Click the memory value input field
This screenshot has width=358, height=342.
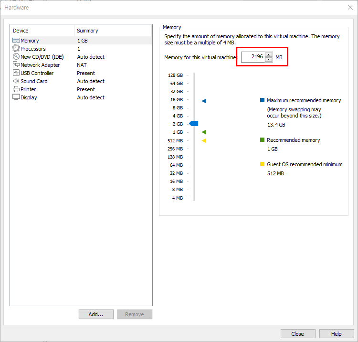click(x=253, y=57)
